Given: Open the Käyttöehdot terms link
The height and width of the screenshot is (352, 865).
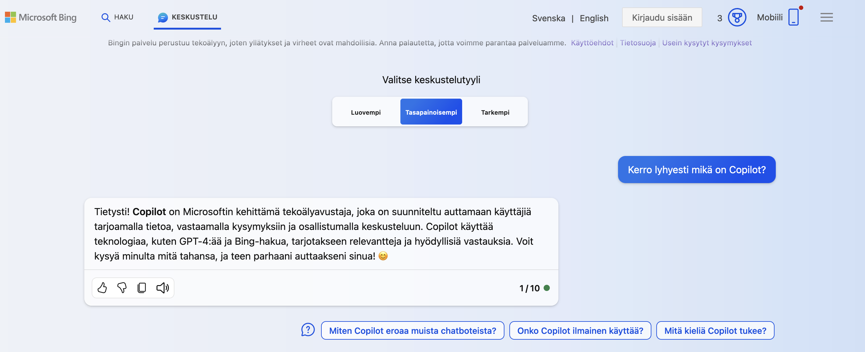Looking at the screenshot, I should pos(592,43).
